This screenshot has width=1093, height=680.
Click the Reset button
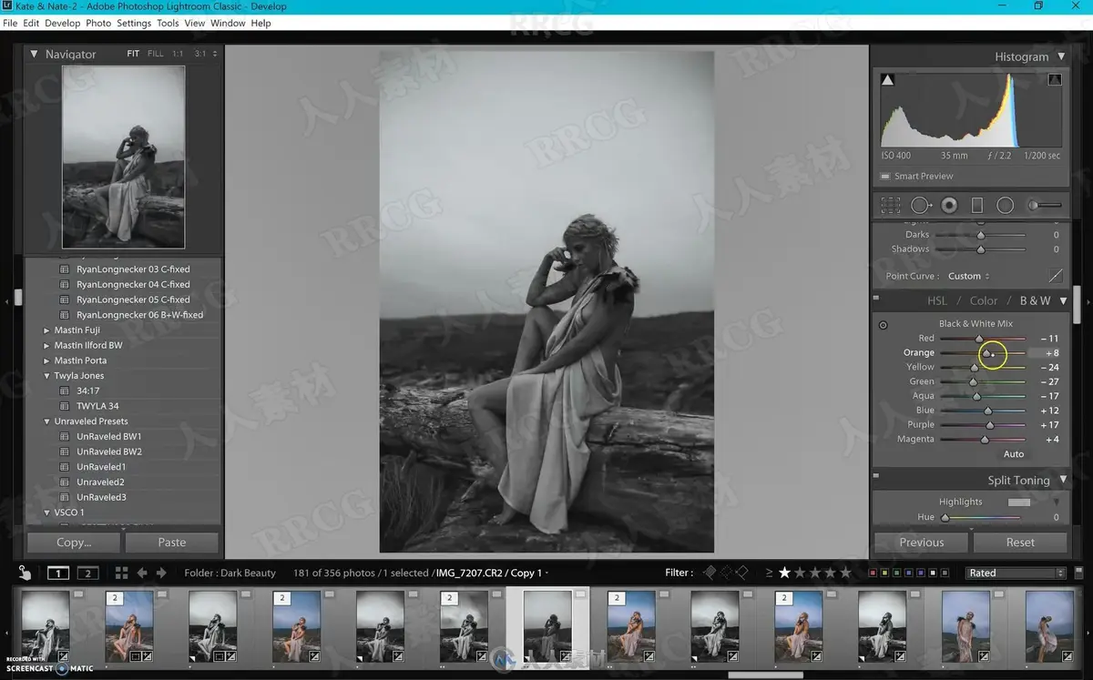point(1020,543)
